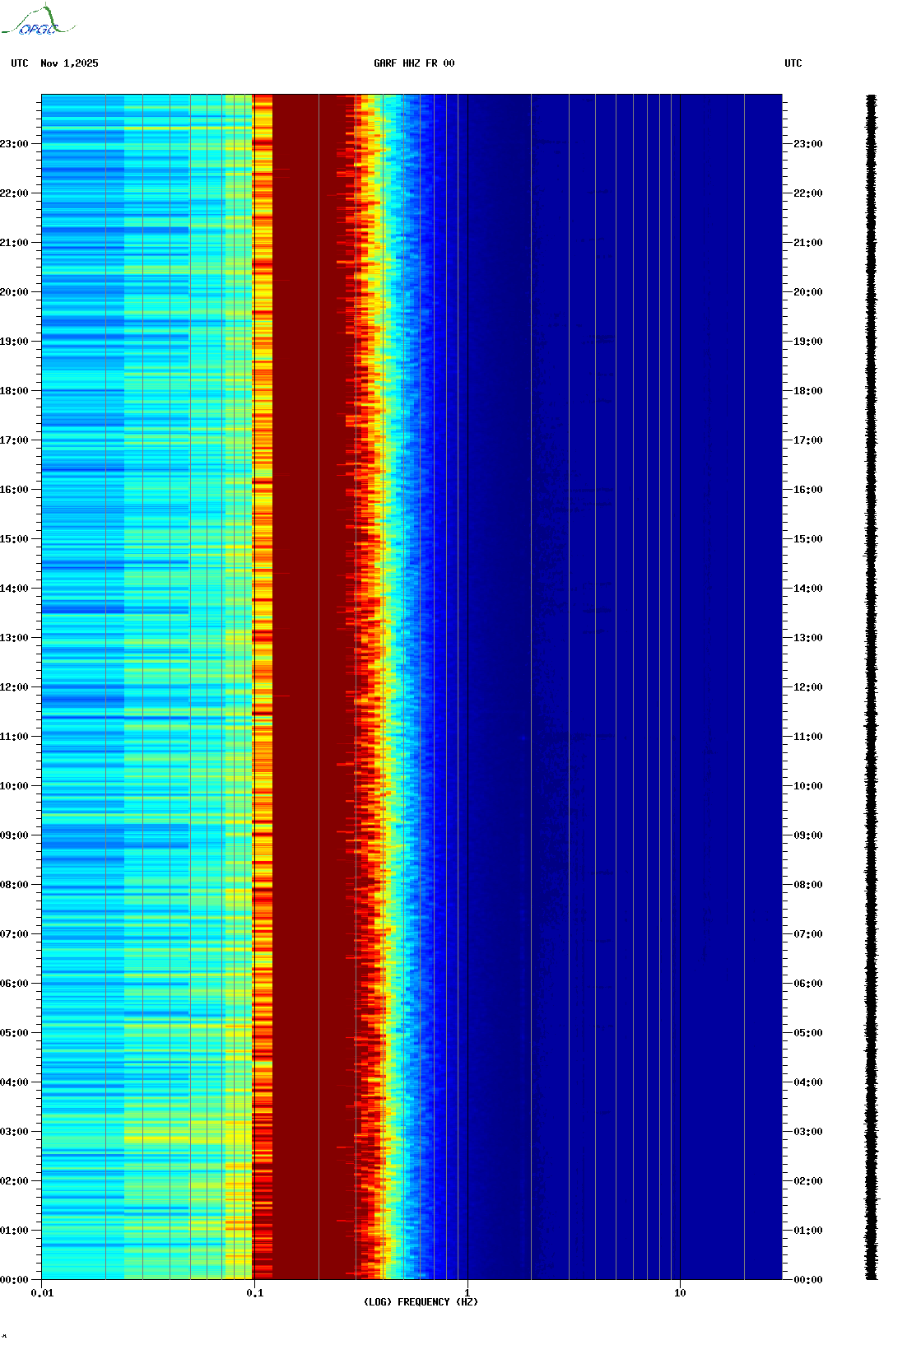
Task: Click the UTC label at top right
Action: (x=793, y=63)
